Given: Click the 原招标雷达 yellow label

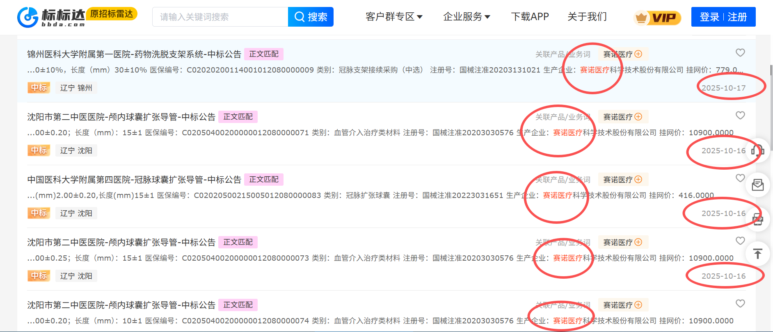Looking at the screenshot, I should (112, 14).
